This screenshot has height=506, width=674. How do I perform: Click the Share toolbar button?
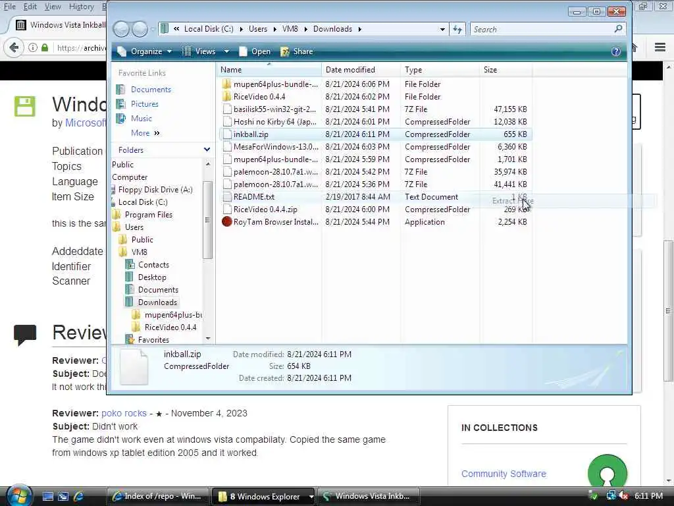point(297,51)
